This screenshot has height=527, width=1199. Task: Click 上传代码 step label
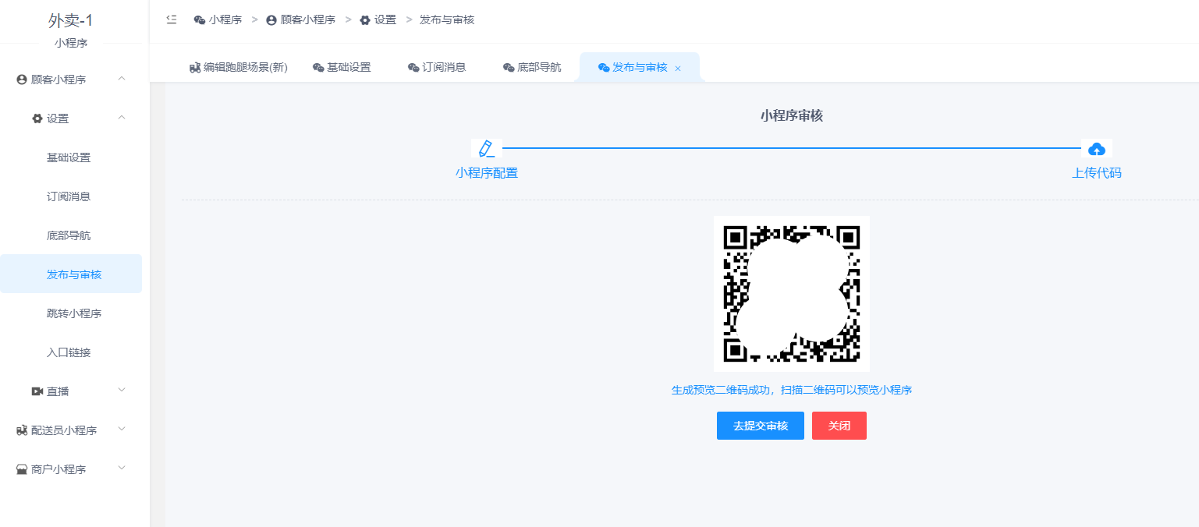(1097, 173)
